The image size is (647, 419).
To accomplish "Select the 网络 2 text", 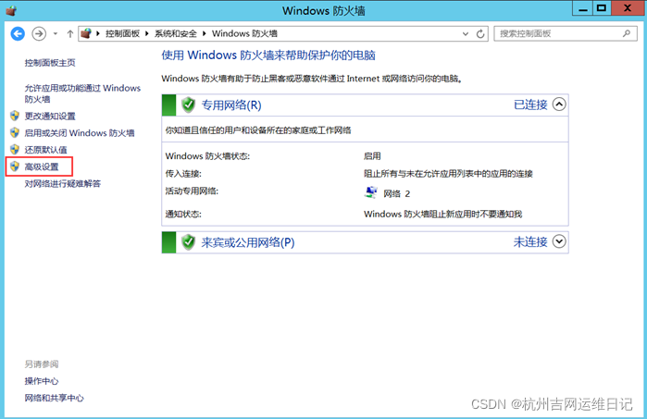I will (396, 194).
